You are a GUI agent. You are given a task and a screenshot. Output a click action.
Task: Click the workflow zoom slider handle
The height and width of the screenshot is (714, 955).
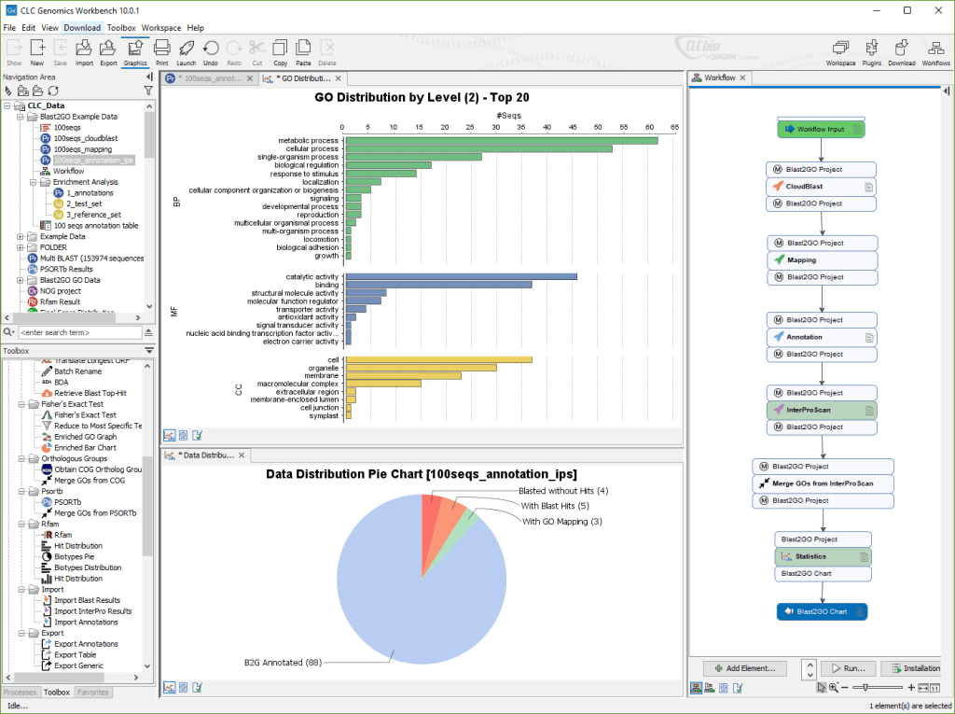865,688
